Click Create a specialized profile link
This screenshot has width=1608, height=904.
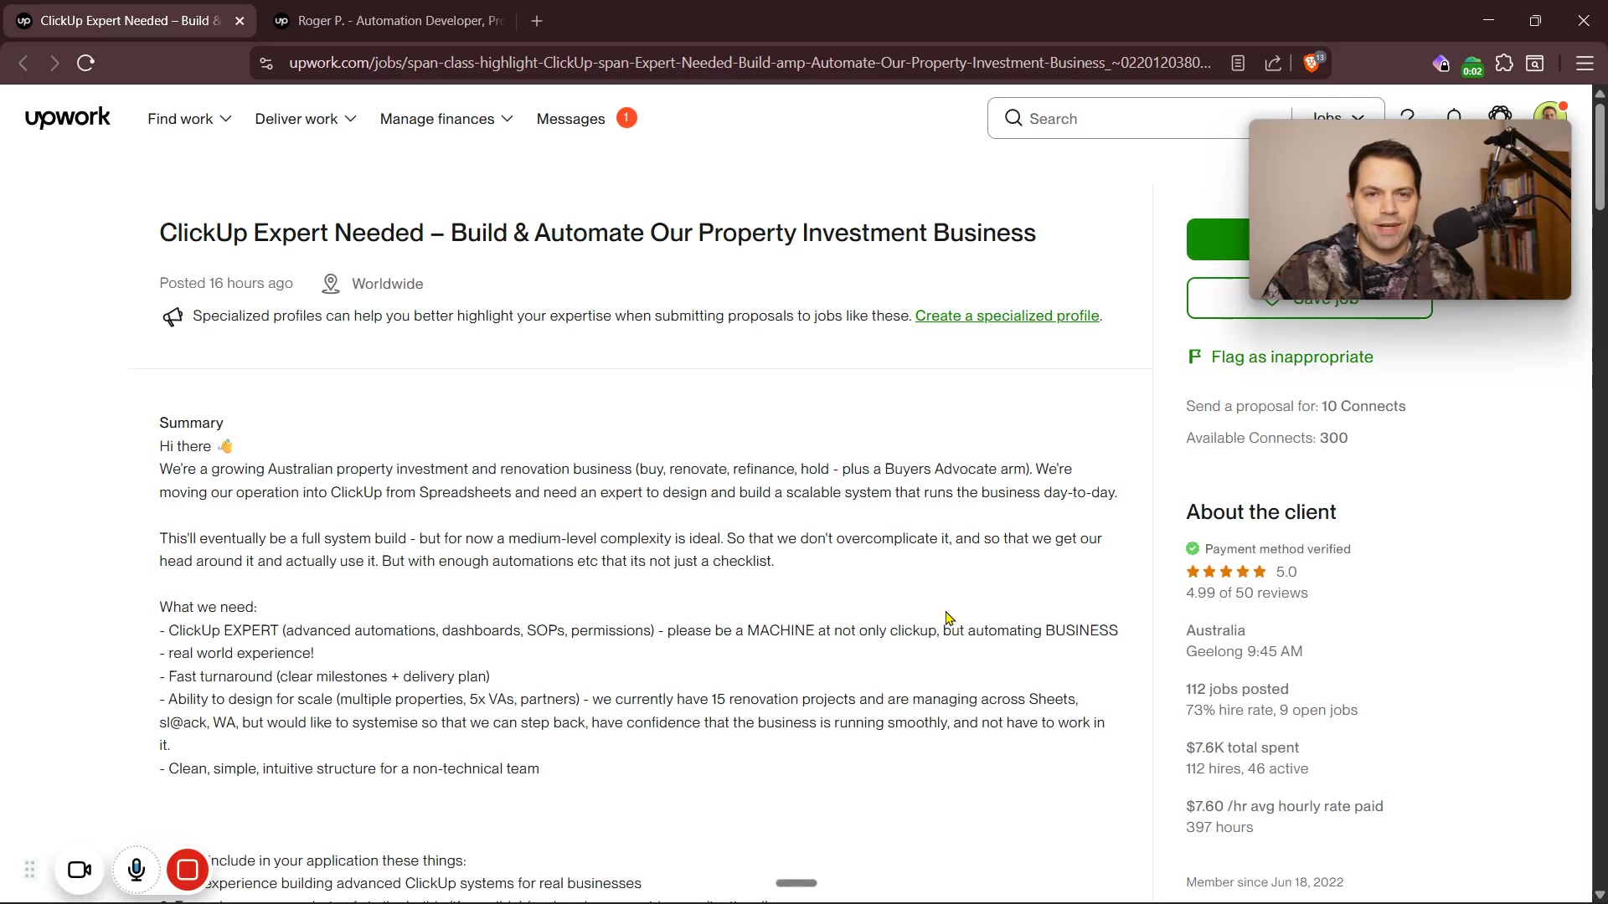1007,316
